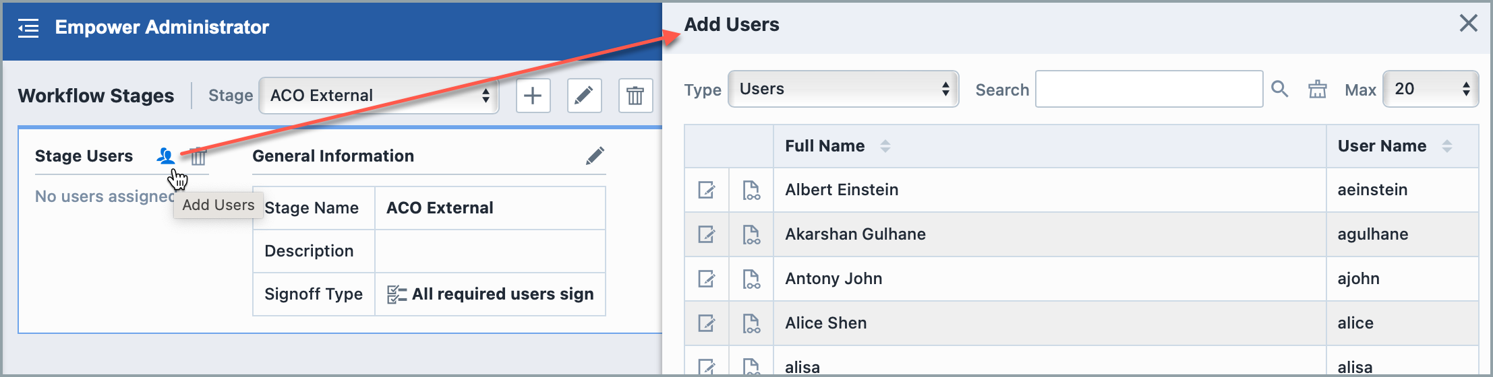Viewport: 1493px width, 377px height.
Task: Sort the table by Full Name
Action: pos(885,146)
